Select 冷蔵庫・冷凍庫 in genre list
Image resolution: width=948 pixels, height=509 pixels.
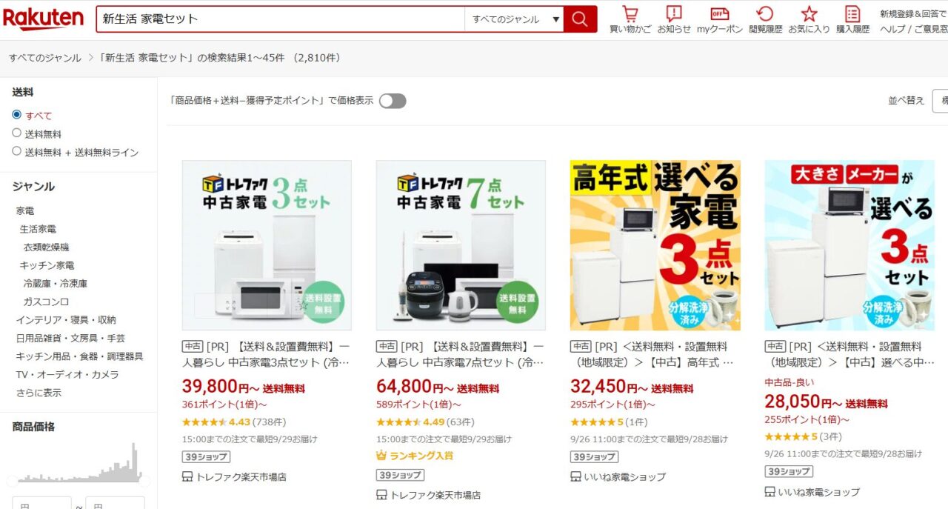(x=55, y=283)
